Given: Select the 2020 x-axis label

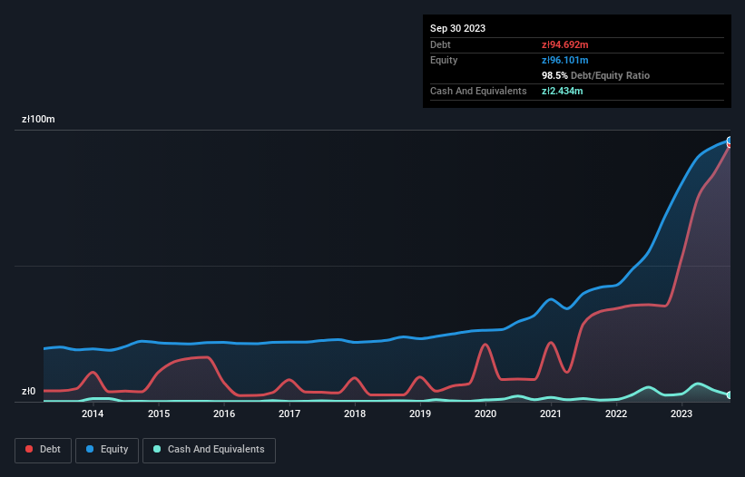Looking at the screenshot, I should pos(485,414).
